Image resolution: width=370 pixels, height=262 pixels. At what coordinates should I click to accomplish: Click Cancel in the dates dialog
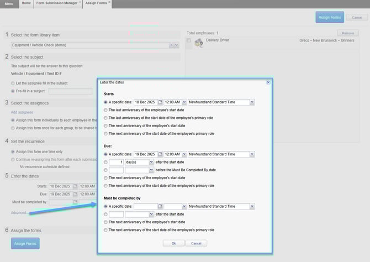pos(196,243)
